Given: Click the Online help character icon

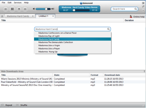Looking at the screenshot, I should point(131,16).
